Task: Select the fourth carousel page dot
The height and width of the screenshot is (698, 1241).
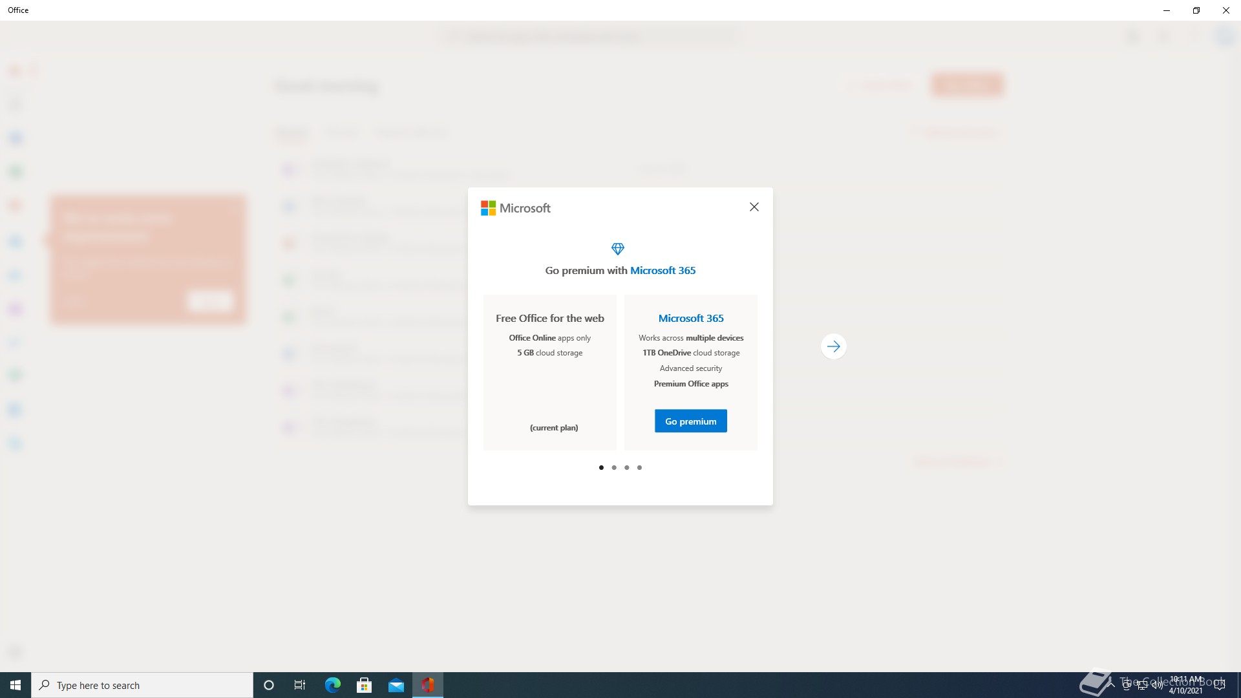Action: point(639,467)
